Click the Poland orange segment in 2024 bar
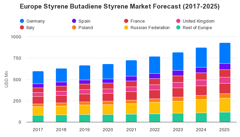 pos(201,97)
